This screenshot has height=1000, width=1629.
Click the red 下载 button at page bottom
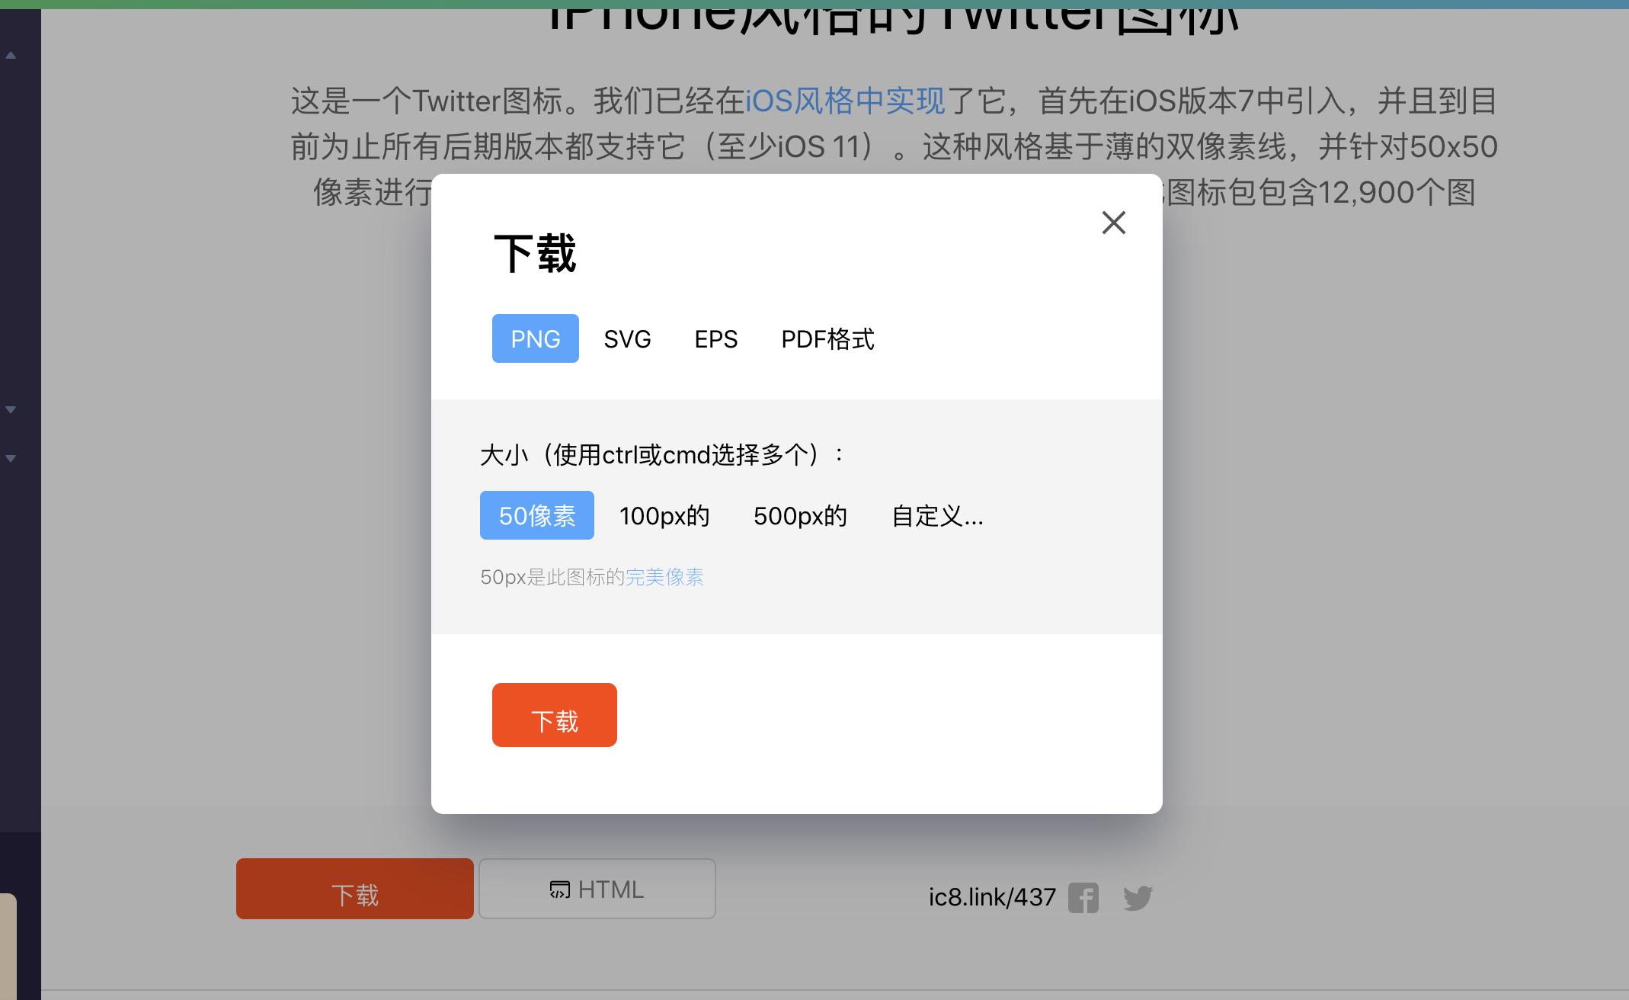click(354, 889)
